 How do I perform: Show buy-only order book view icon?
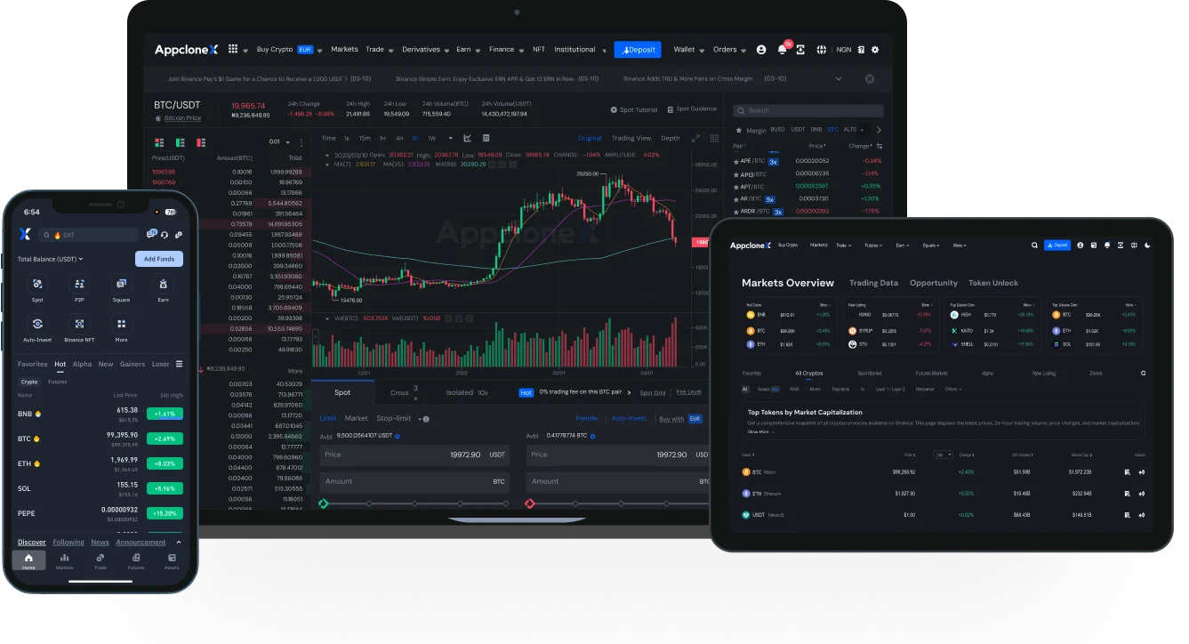click(x=181, y=141)
